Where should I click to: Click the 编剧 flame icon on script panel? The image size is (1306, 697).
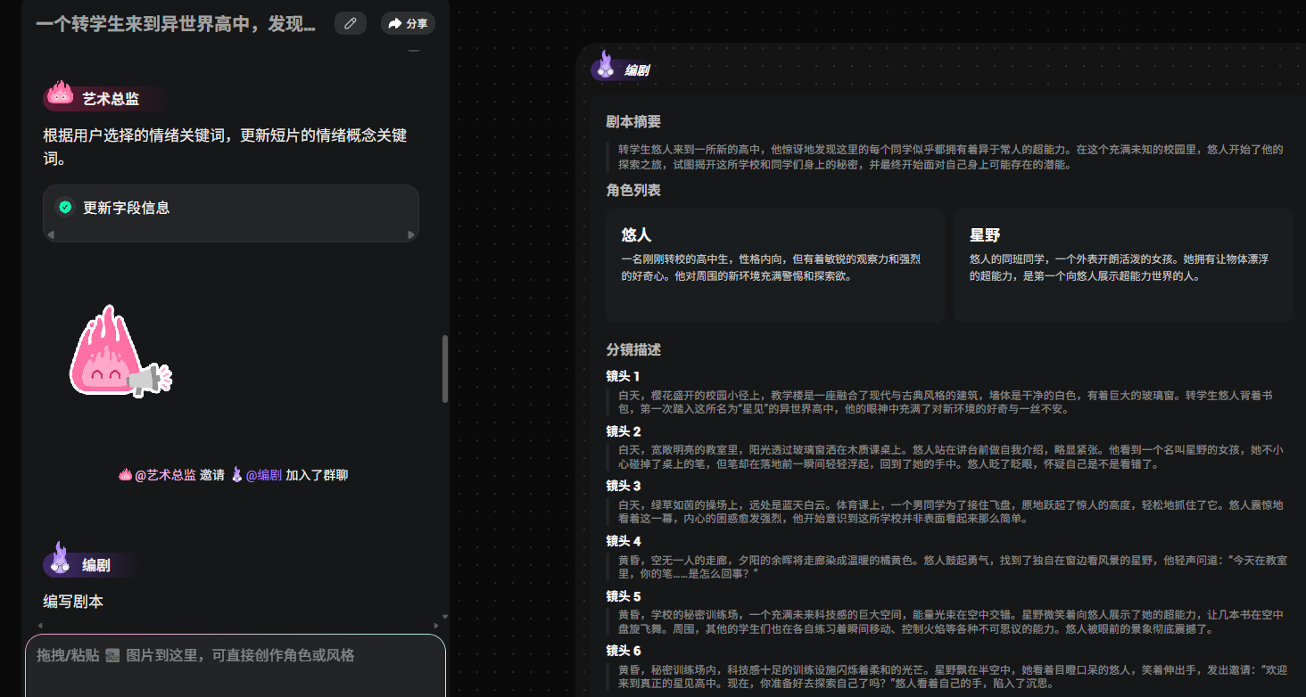pos(606,65)
